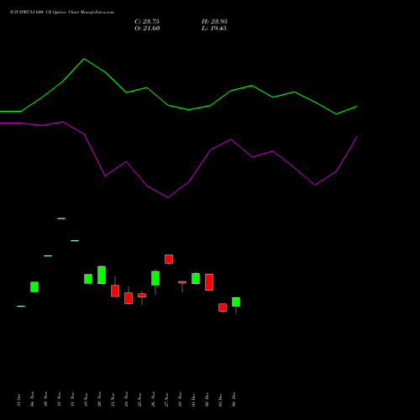Click the red candle above 24 Nov

(x=129, y=298)
